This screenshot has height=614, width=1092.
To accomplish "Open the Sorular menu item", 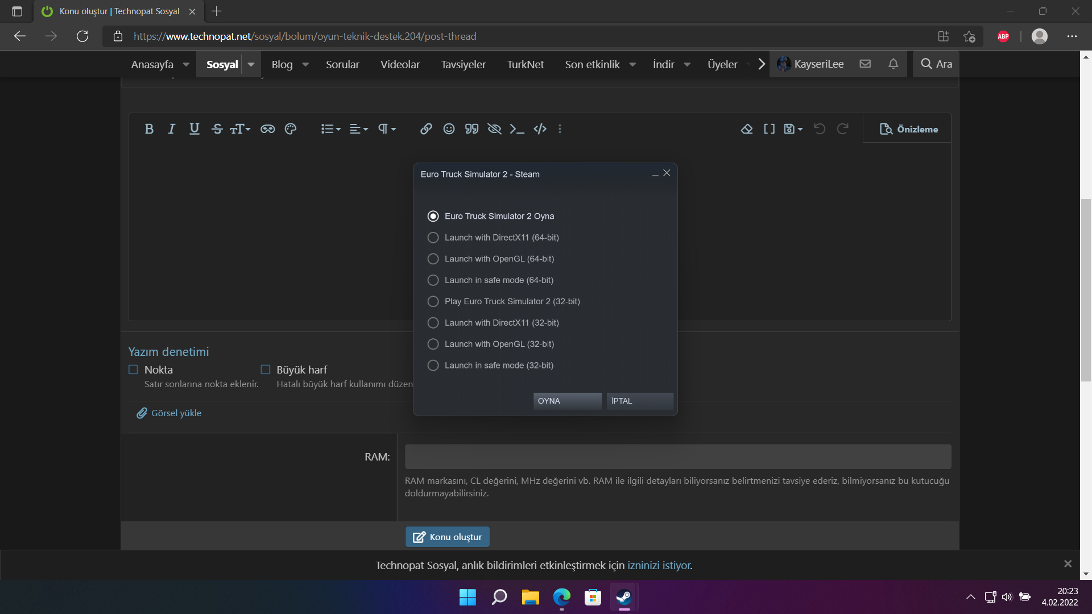I will [342, 64].
